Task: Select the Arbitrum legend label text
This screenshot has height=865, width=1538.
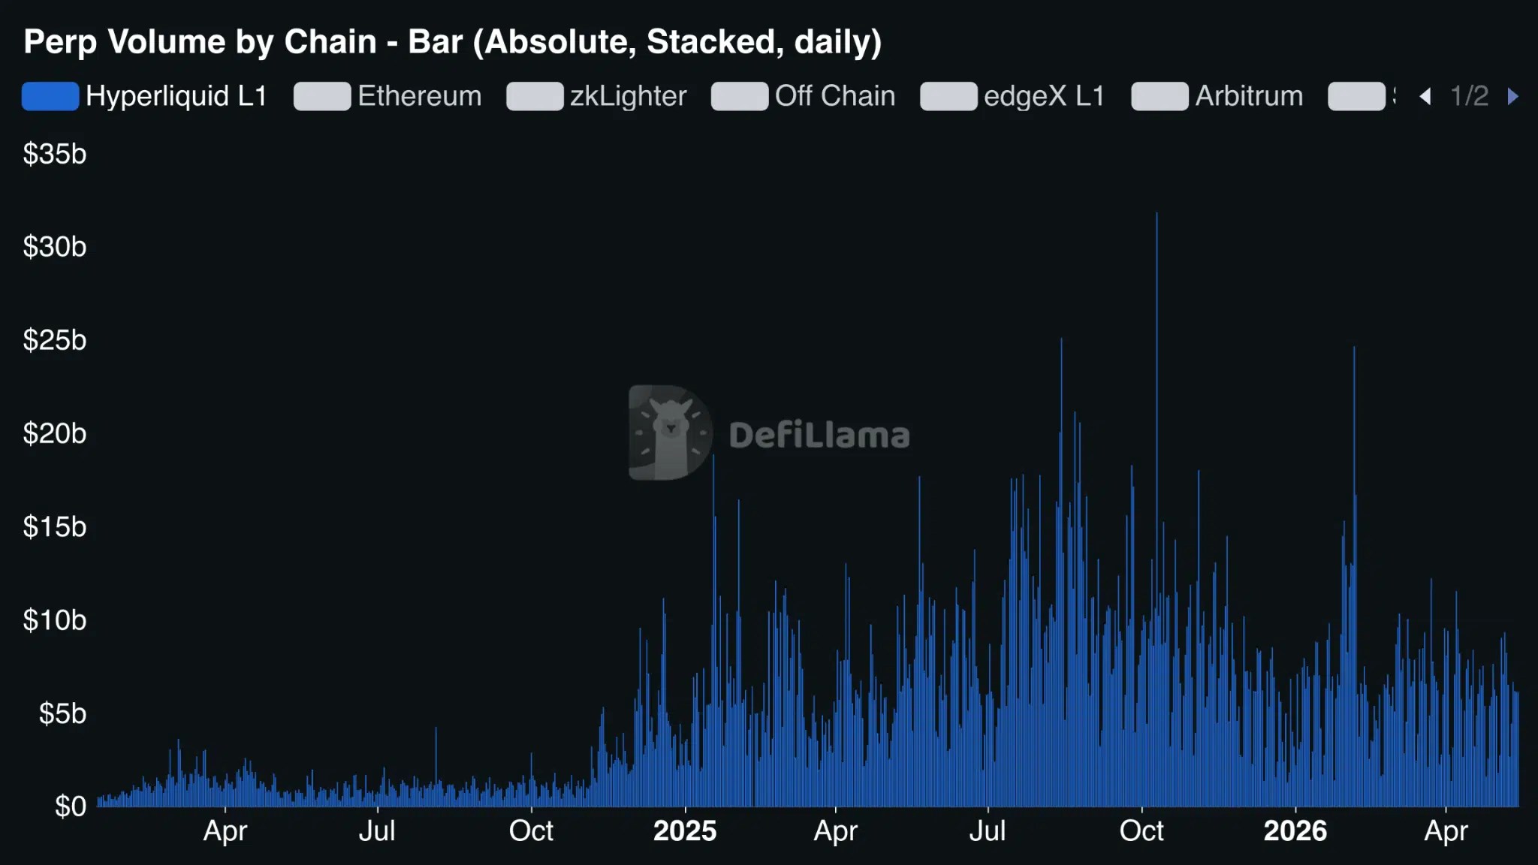Action: tap(1249, 96)
